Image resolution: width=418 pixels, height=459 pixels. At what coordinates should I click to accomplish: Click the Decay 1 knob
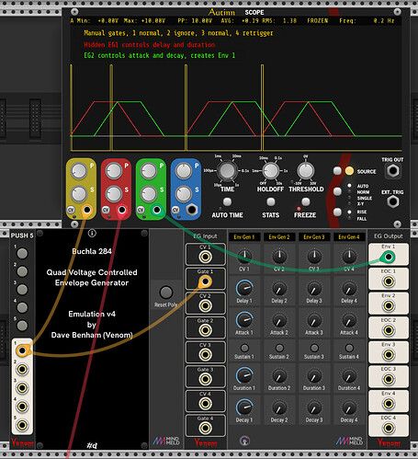tap(244, 407)
